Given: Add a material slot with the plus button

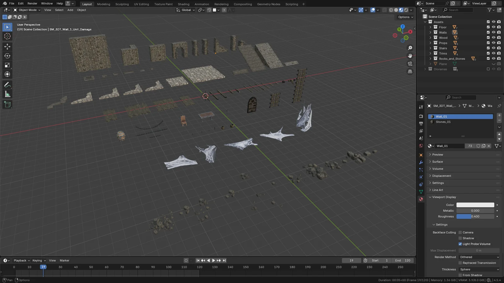Looking at the screenshot, I should tap(499, 115).
